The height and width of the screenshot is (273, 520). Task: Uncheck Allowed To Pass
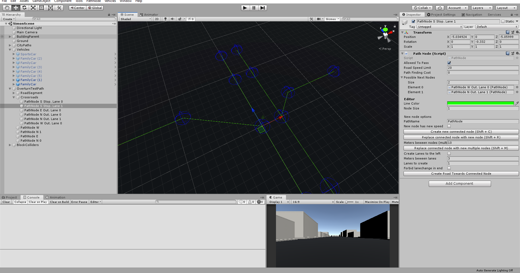point(449,63)
